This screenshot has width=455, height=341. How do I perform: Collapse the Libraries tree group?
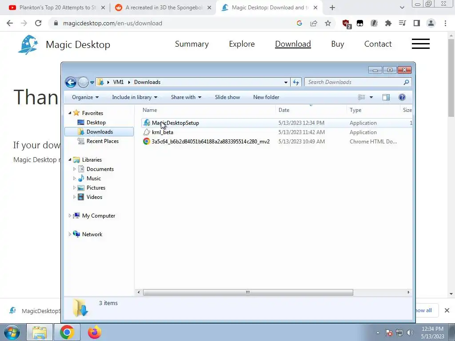70,160
